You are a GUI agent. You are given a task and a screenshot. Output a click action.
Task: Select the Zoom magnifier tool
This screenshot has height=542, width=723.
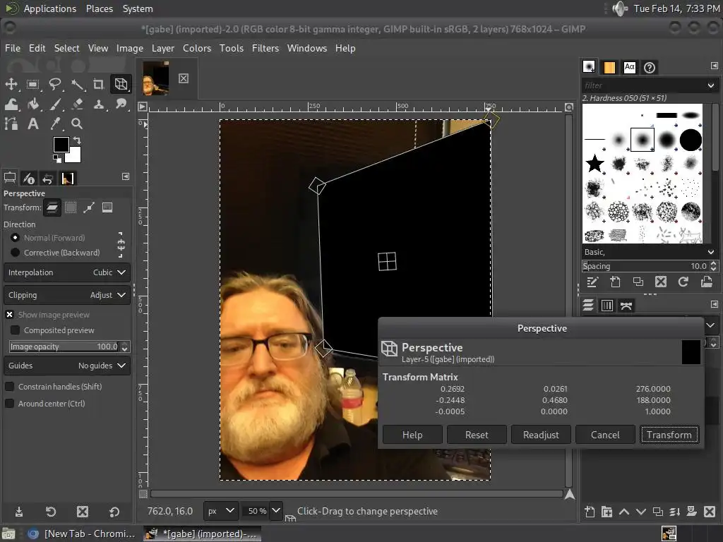[77, 124]
